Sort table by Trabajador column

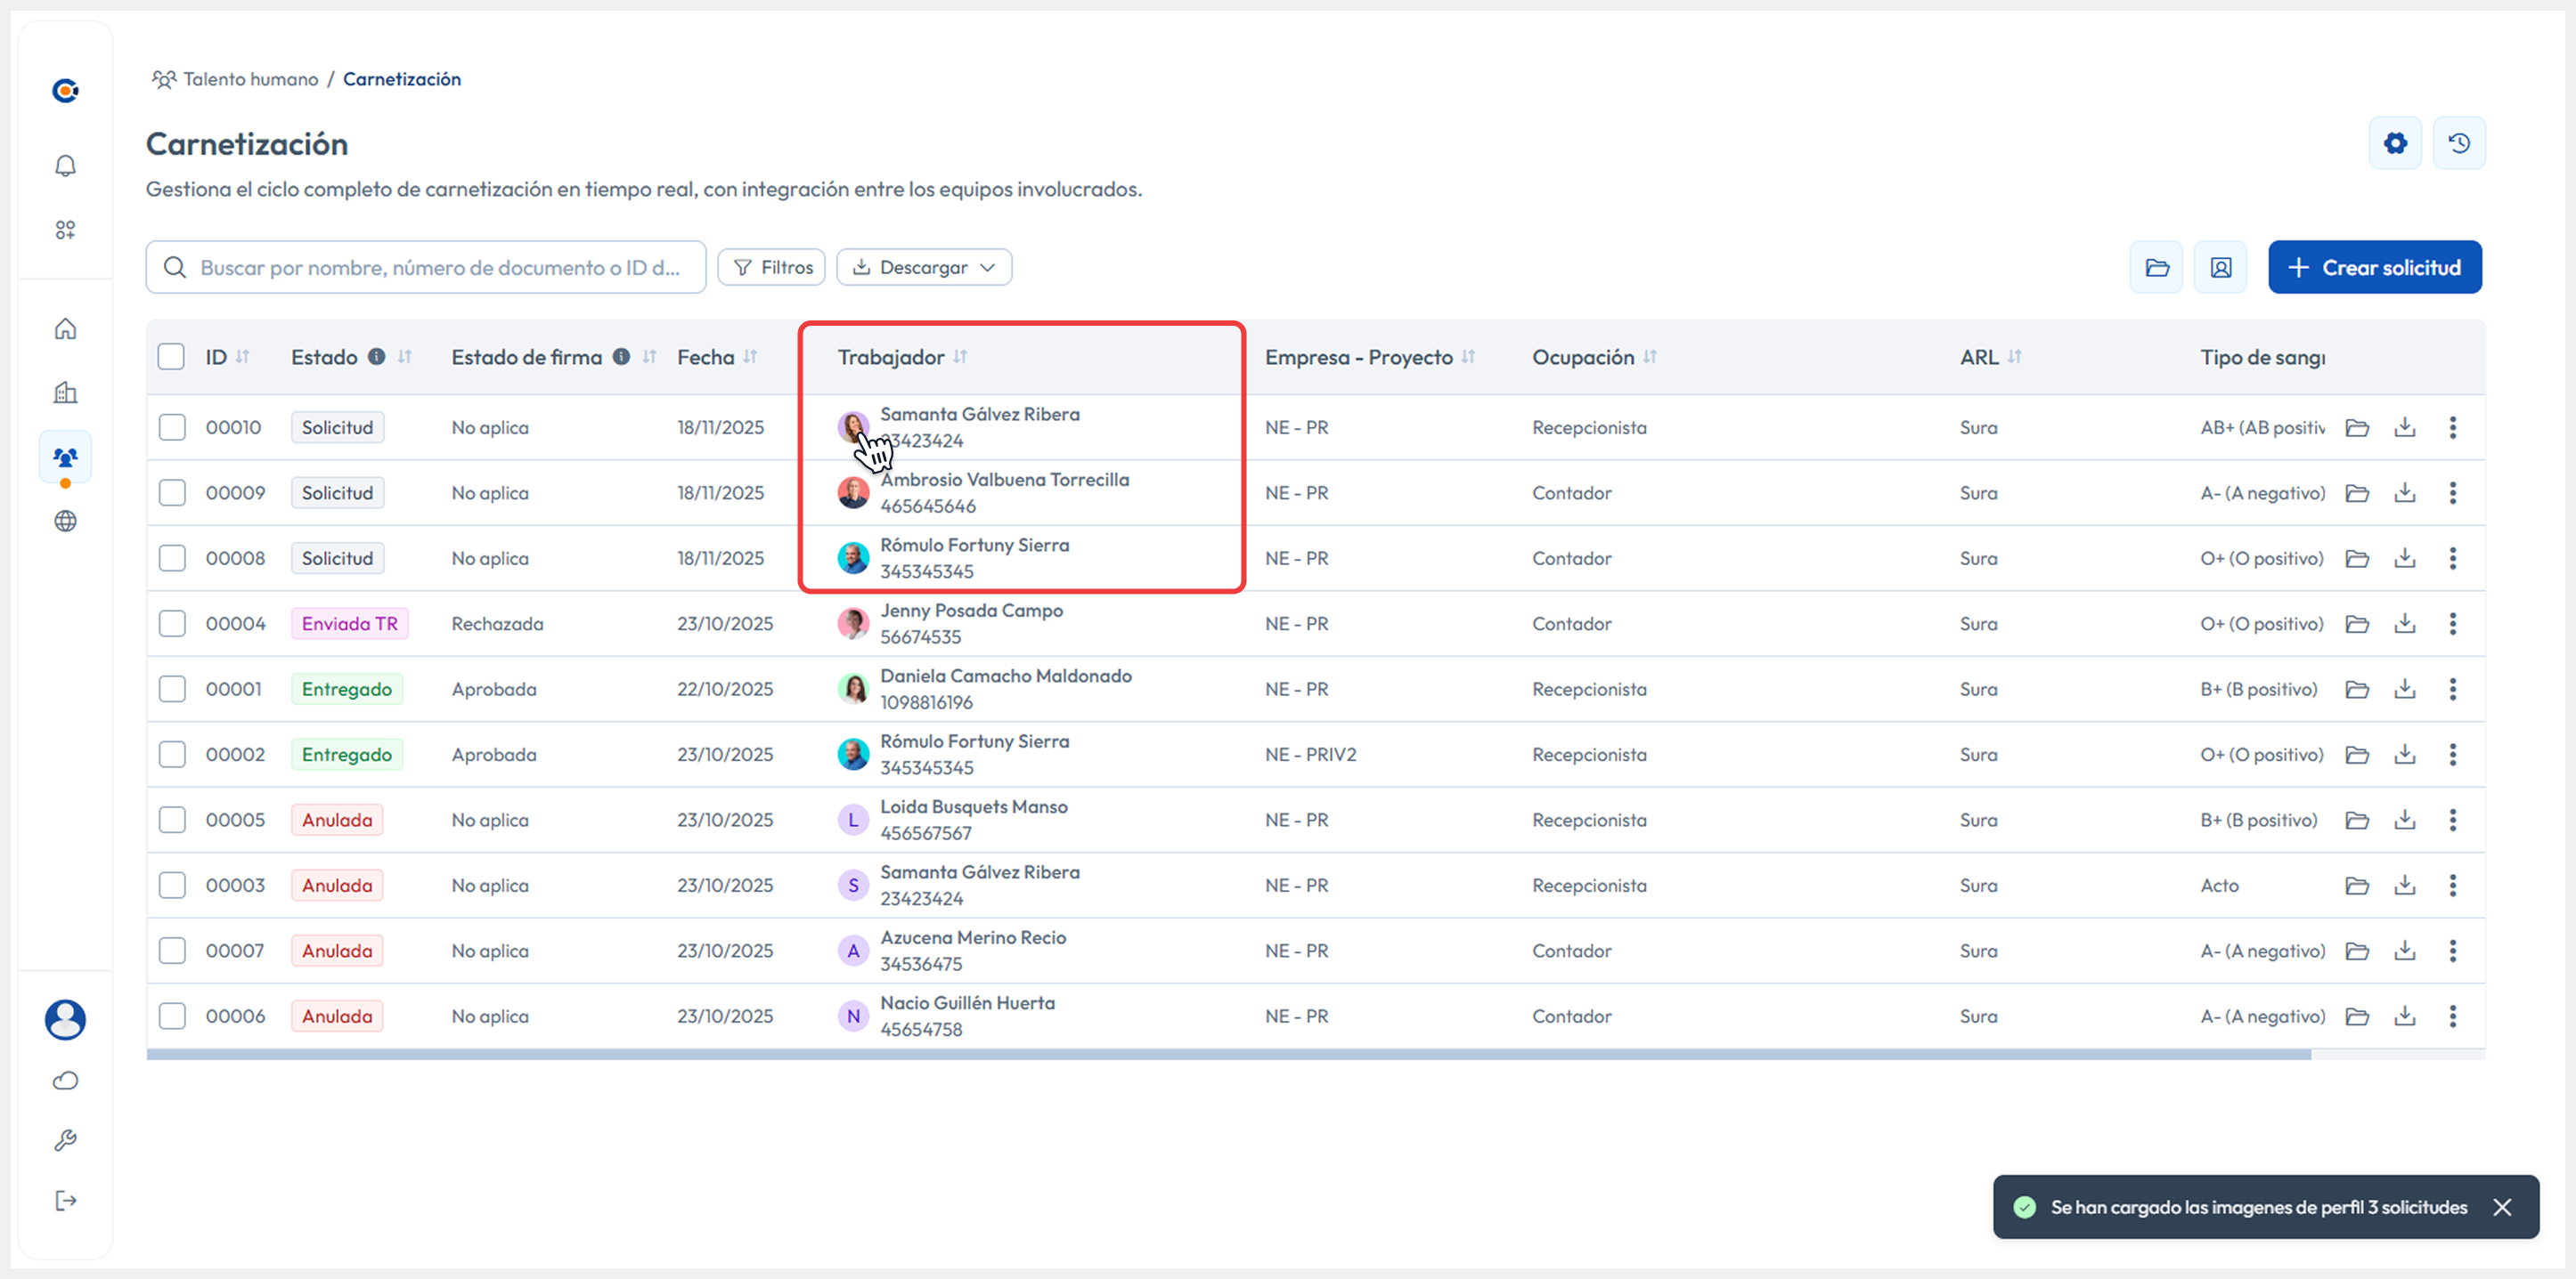pyautogui.click(x=960, y=357)
